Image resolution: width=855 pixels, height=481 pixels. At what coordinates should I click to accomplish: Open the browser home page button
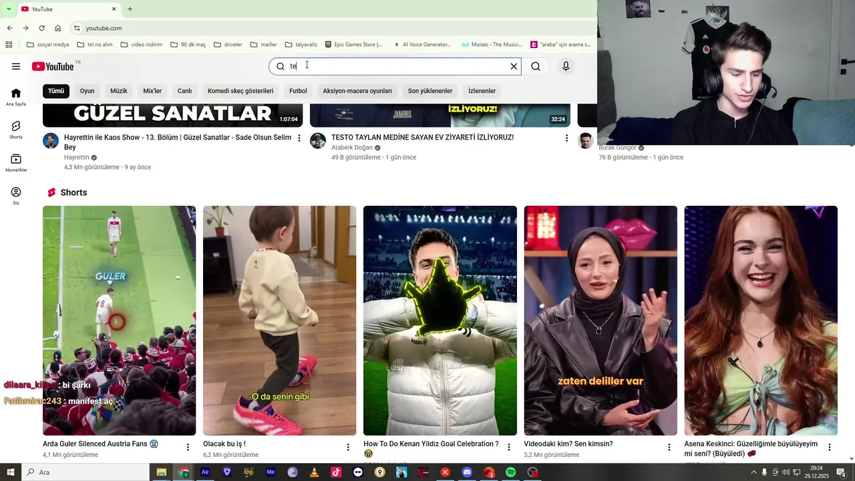[x=58, y=28]
